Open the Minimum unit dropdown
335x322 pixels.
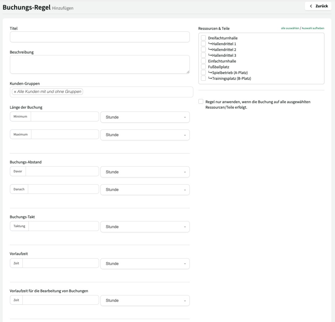(145, 117)
